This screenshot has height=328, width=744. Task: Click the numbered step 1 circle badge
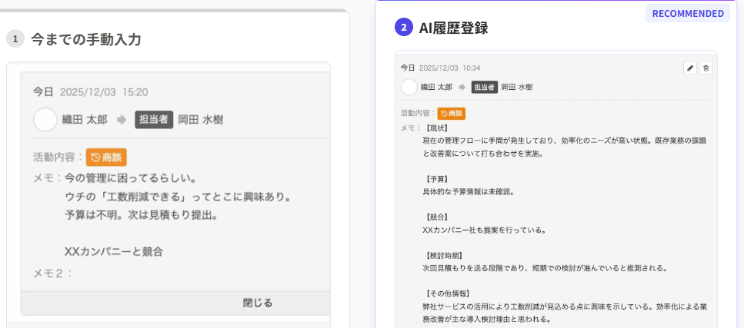pyautogui.click(x=15, y=39)
